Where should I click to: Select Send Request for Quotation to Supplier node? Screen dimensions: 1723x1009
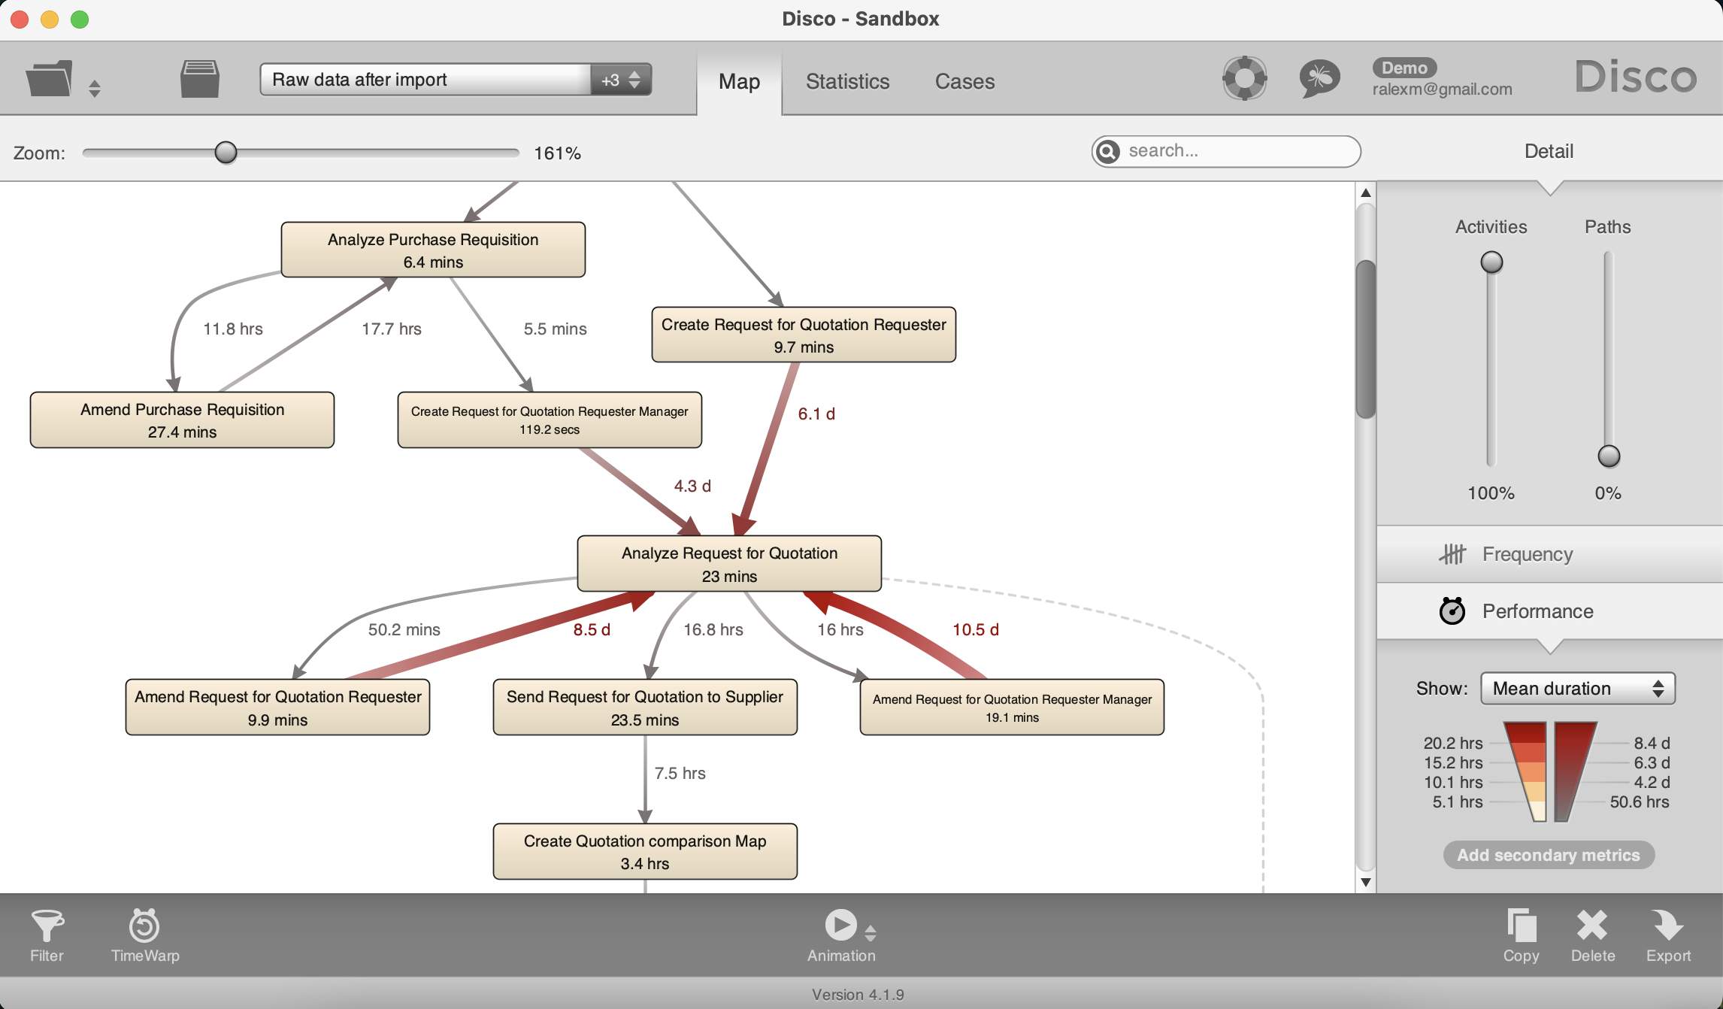click(x=645, y=708)
